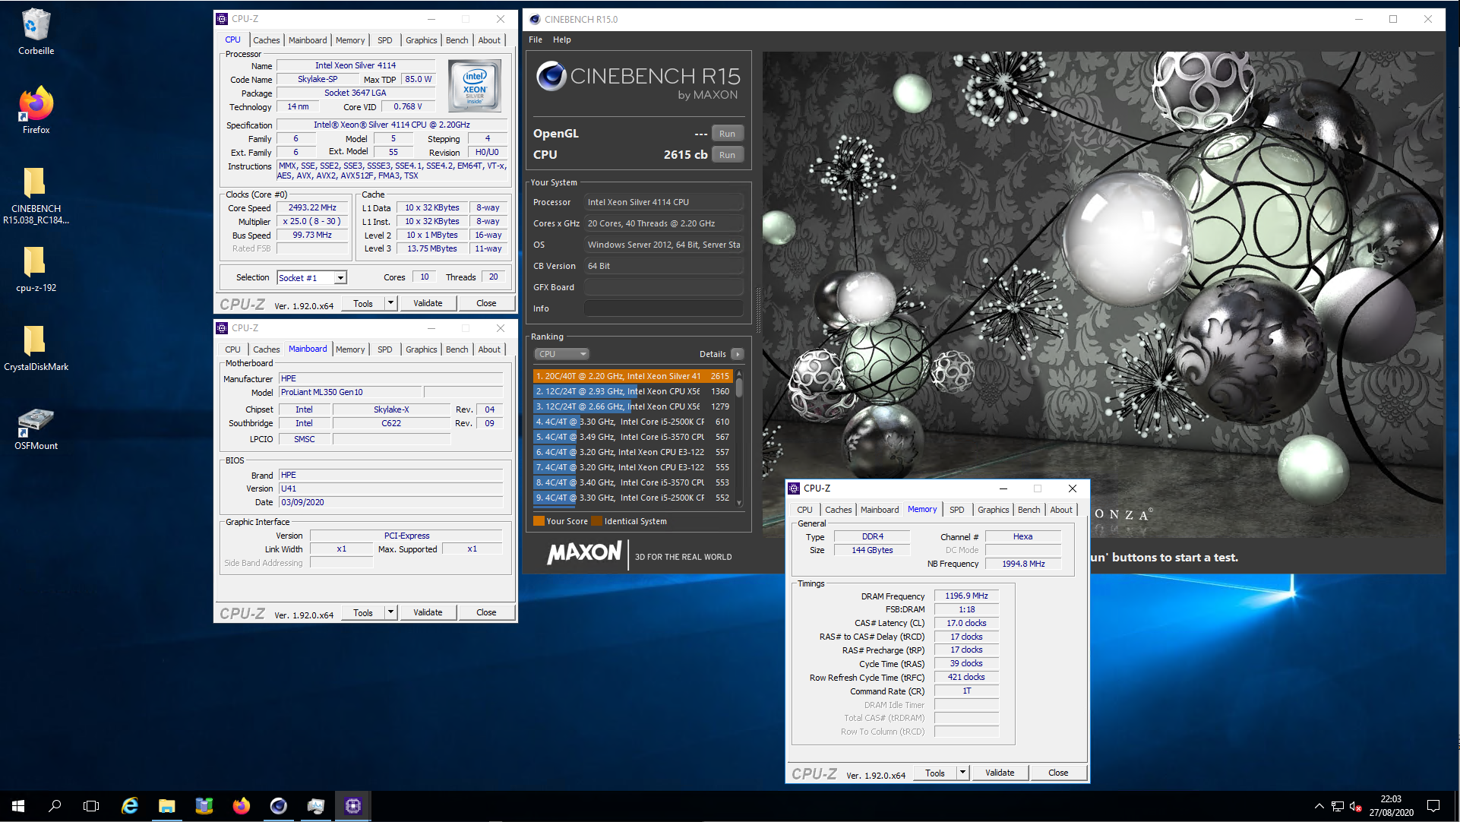
Task: Open the book-stack app icon in taskbar
Action: (x=204, y=806)
